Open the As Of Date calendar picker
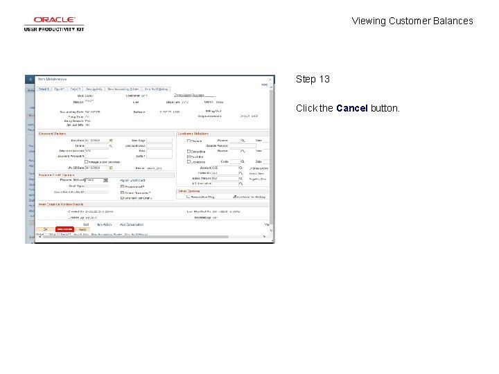Viewport: 499px width, 374px height. tap(111, 168)
